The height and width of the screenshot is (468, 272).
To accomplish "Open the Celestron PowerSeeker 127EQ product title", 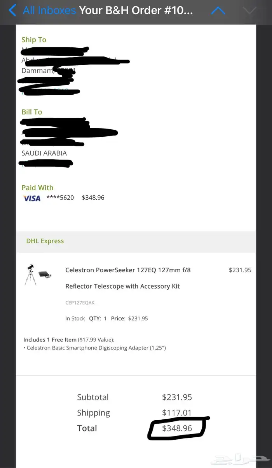I will coord(128,270).
